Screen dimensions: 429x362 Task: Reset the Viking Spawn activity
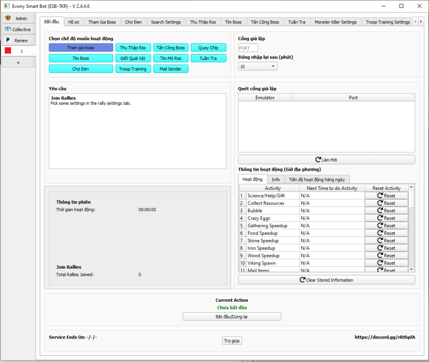[386, 263]
